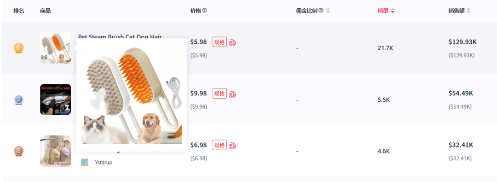Click the silver rank 2 medal icon

[18, 100]
